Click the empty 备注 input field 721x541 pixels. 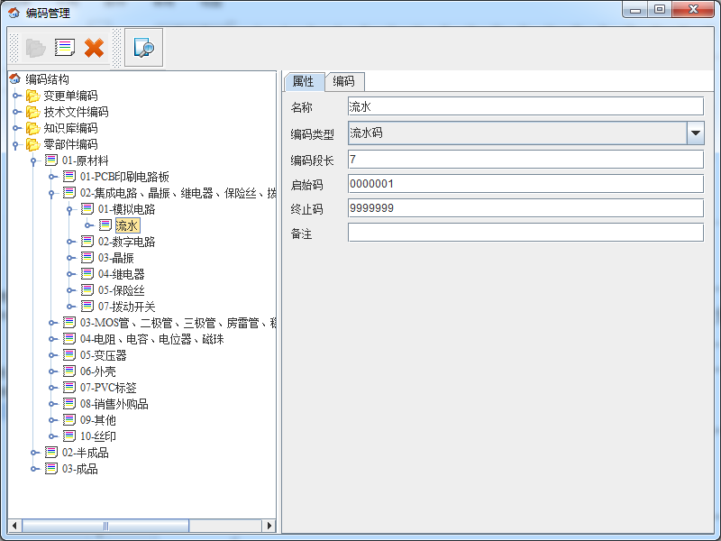click(x=525, y=233)
